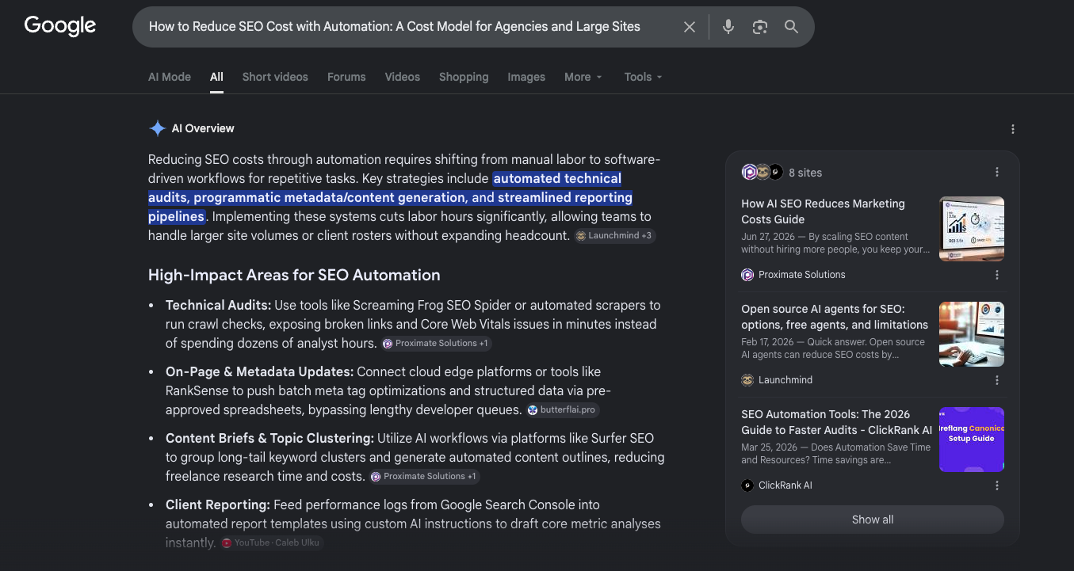Select the All results tab
The height and width of the screenshot is (571, 1074).
point(216,77)
